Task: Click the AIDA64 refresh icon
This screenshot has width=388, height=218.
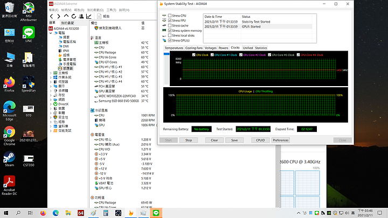Action: (x=74, y=16)
